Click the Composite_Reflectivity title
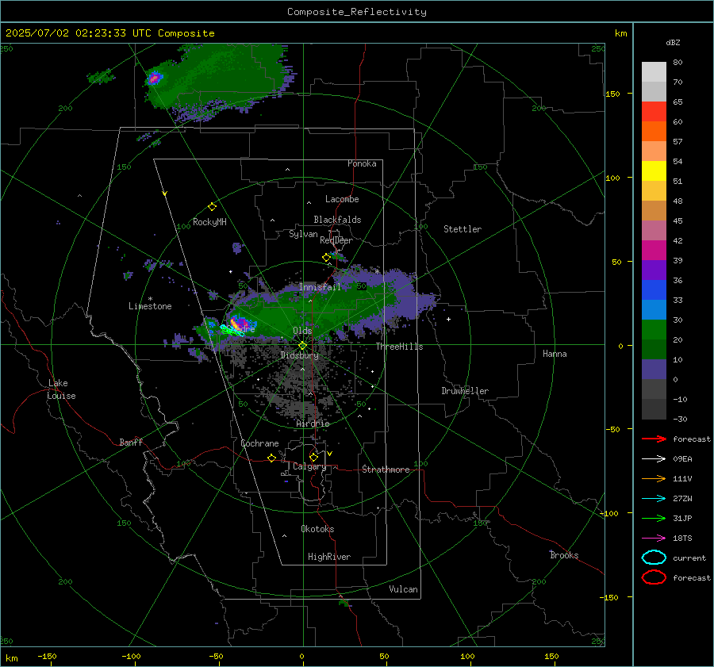Image resolution: width=714 pixels, height=667 pixels. tap(357, 12)
